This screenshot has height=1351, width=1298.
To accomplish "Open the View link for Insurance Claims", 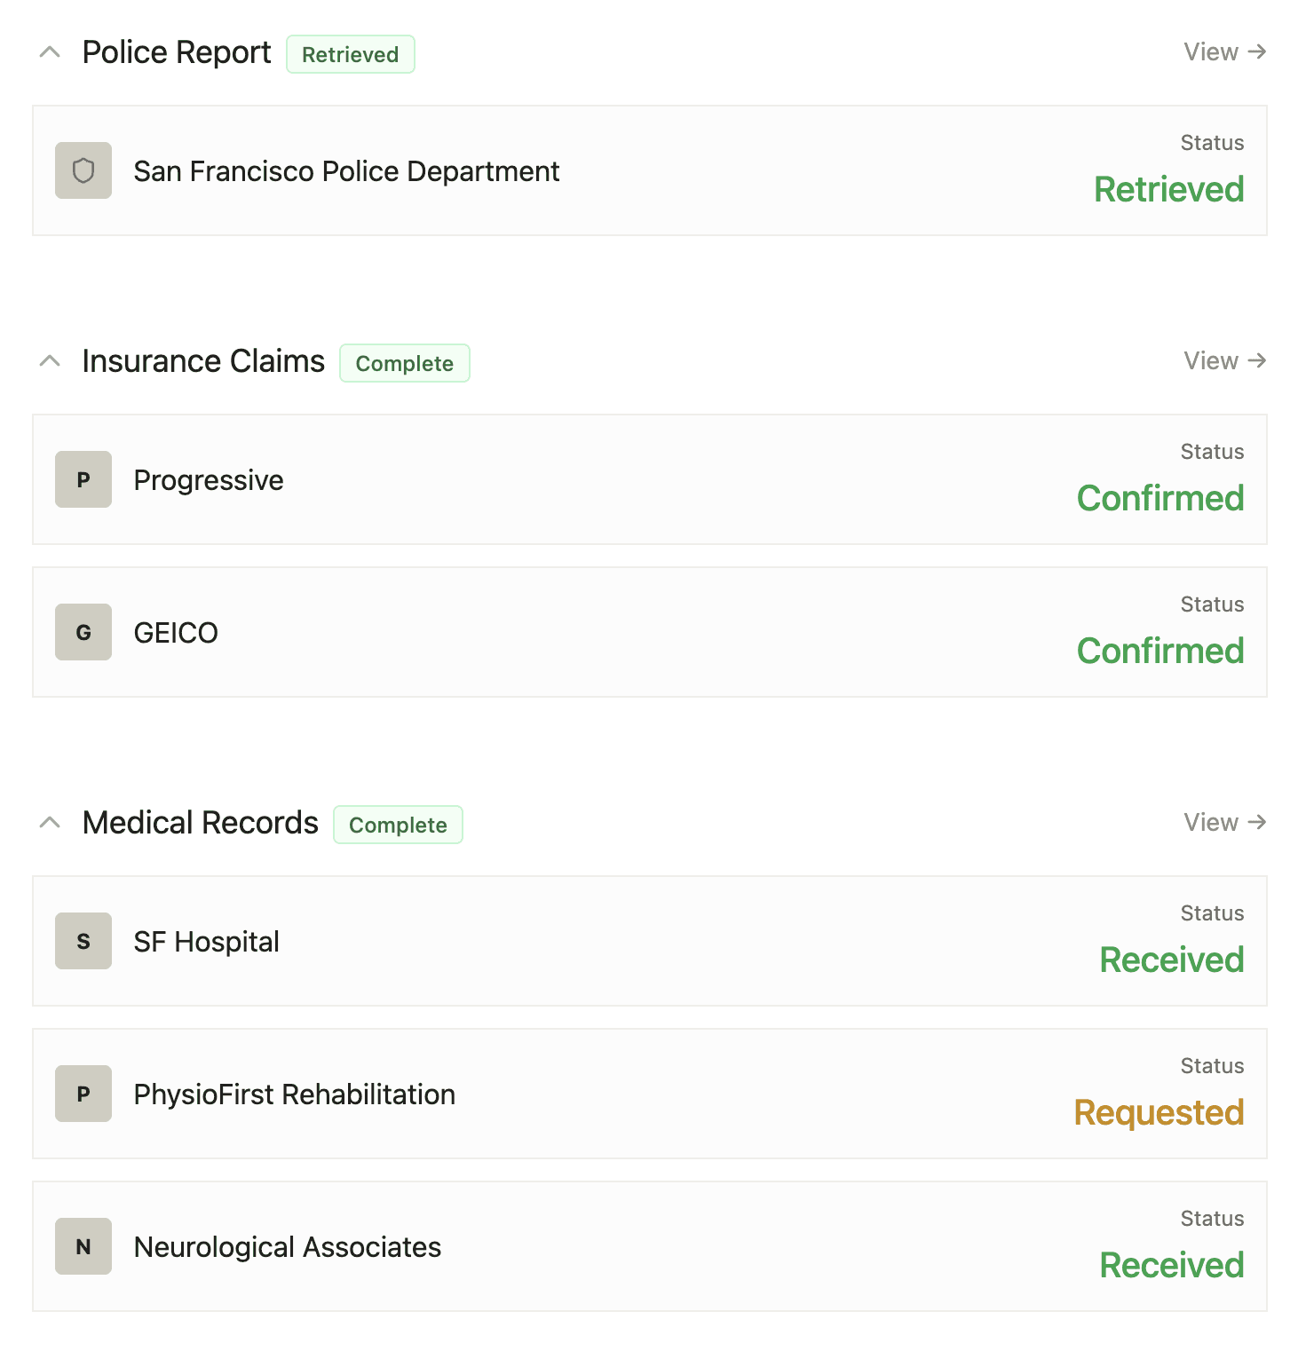I will (x=1224, y=361).
